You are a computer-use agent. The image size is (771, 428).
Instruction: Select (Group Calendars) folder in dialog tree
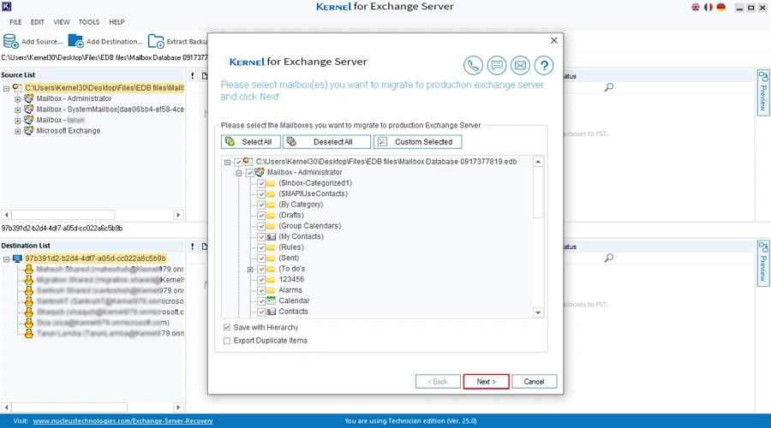[310, 226]
